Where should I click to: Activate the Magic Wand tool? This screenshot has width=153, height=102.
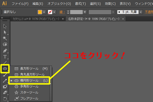5,38
